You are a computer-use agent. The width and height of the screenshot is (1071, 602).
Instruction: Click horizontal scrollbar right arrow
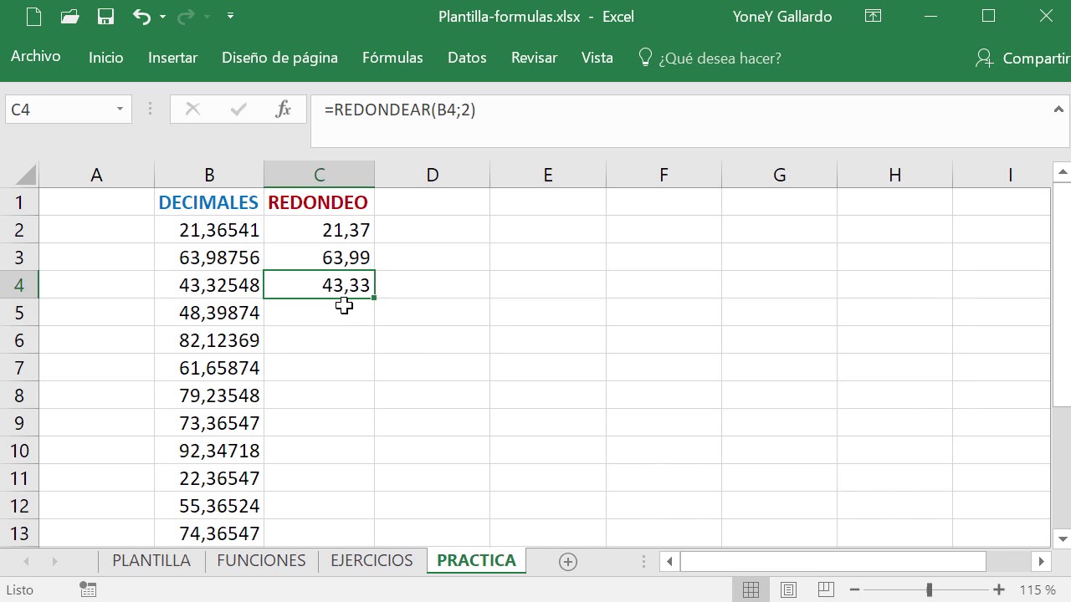1042,562
